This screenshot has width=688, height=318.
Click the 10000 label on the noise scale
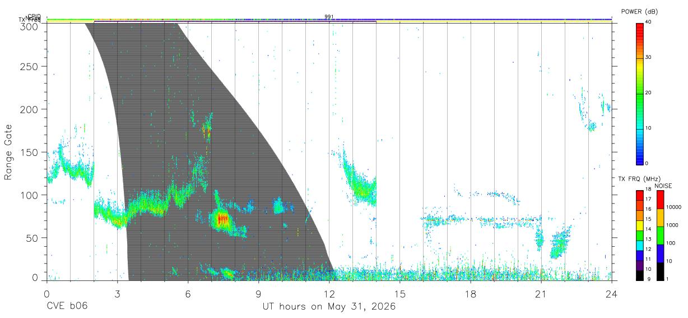pyautogui.click(x=673, y=207)
